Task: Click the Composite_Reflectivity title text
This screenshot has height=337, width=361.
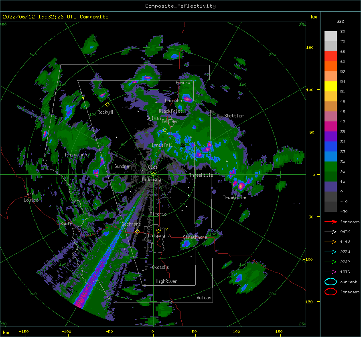Action: pos(180,6)
